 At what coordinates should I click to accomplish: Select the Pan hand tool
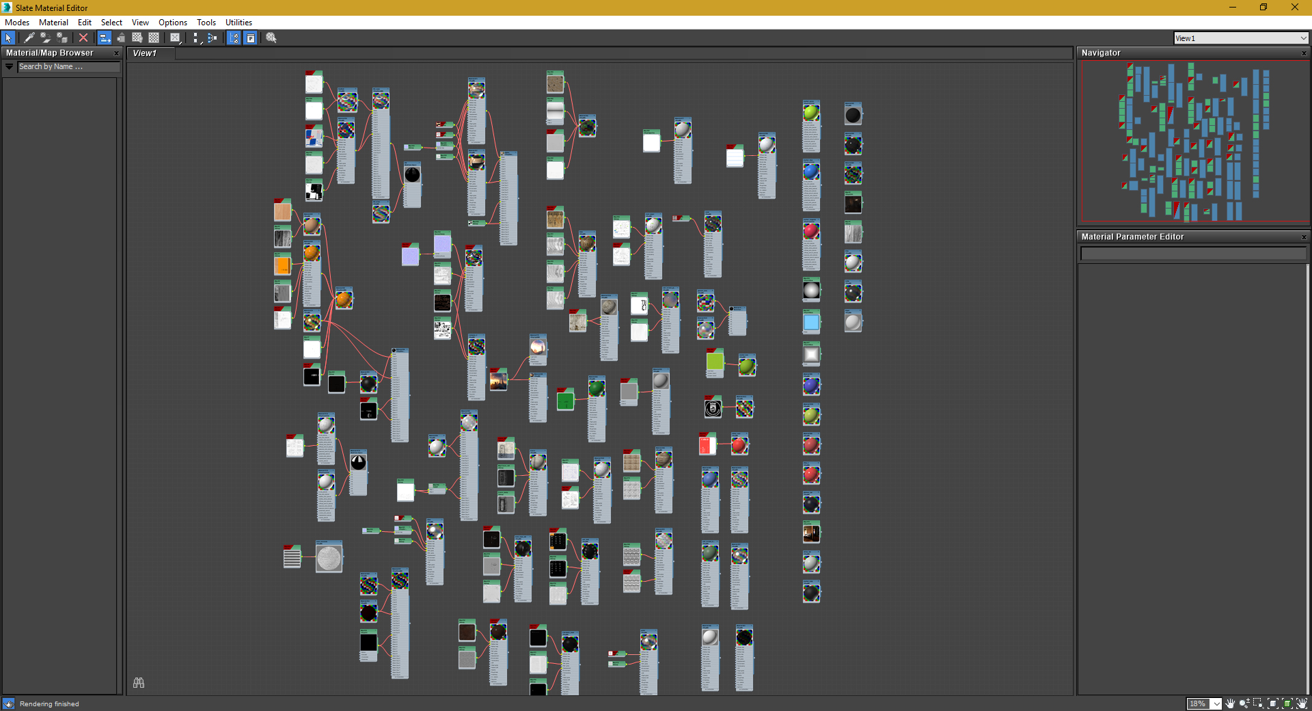[x=1230, y=703]
